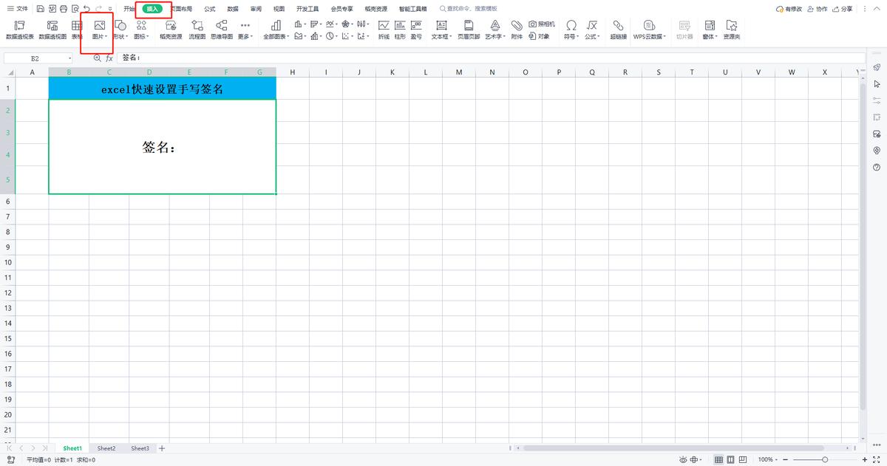Click the 数据透视表 (PivotTable) icon
The image size is (887, 466).
(20, 30)
